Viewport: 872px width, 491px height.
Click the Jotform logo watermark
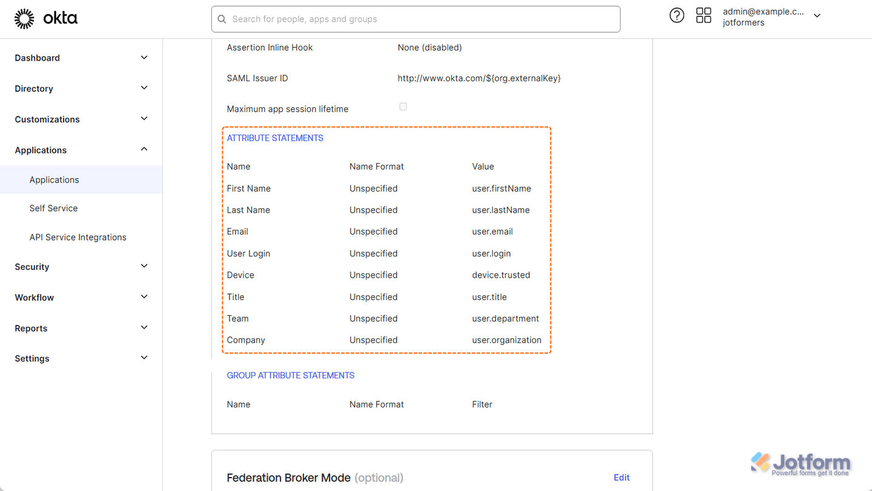coord(801,464)
